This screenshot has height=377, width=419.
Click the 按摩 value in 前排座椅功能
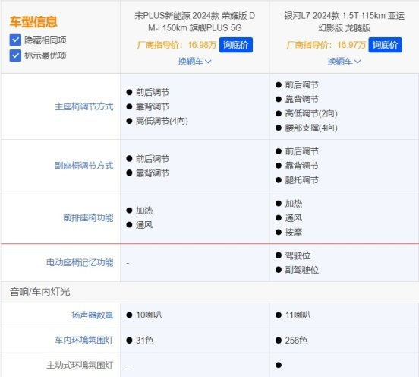coord(294,233)
